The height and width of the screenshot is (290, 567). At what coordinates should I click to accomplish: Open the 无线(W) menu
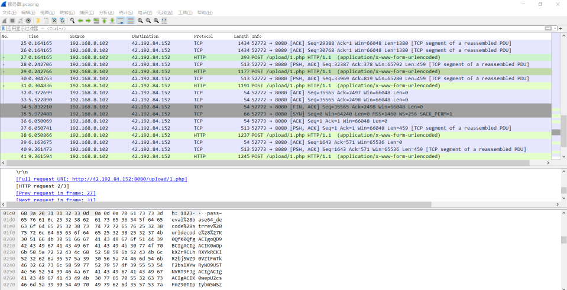pyautogui.click(x=166, y=12)
